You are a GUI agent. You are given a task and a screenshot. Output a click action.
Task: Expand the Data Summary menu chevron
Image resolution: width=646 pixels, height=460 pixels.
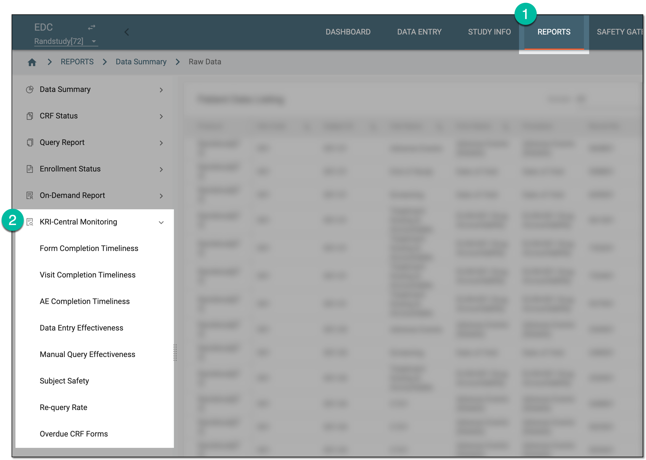pyautogui.click(x=161, y=90)
